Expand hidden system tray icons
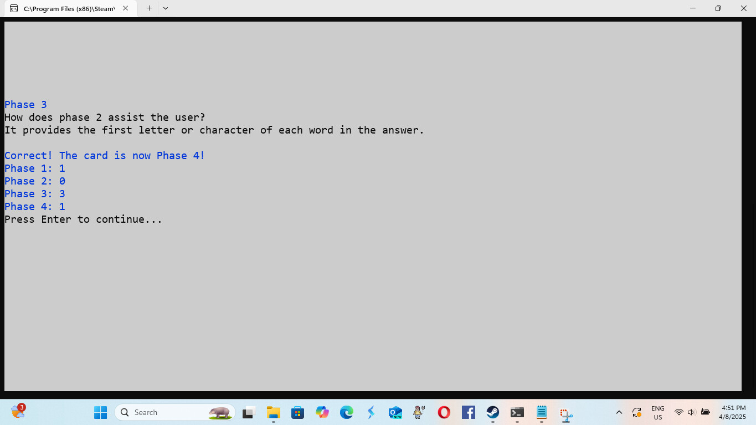The height and width of the screenshot is (425, 756). click(619, 412)
